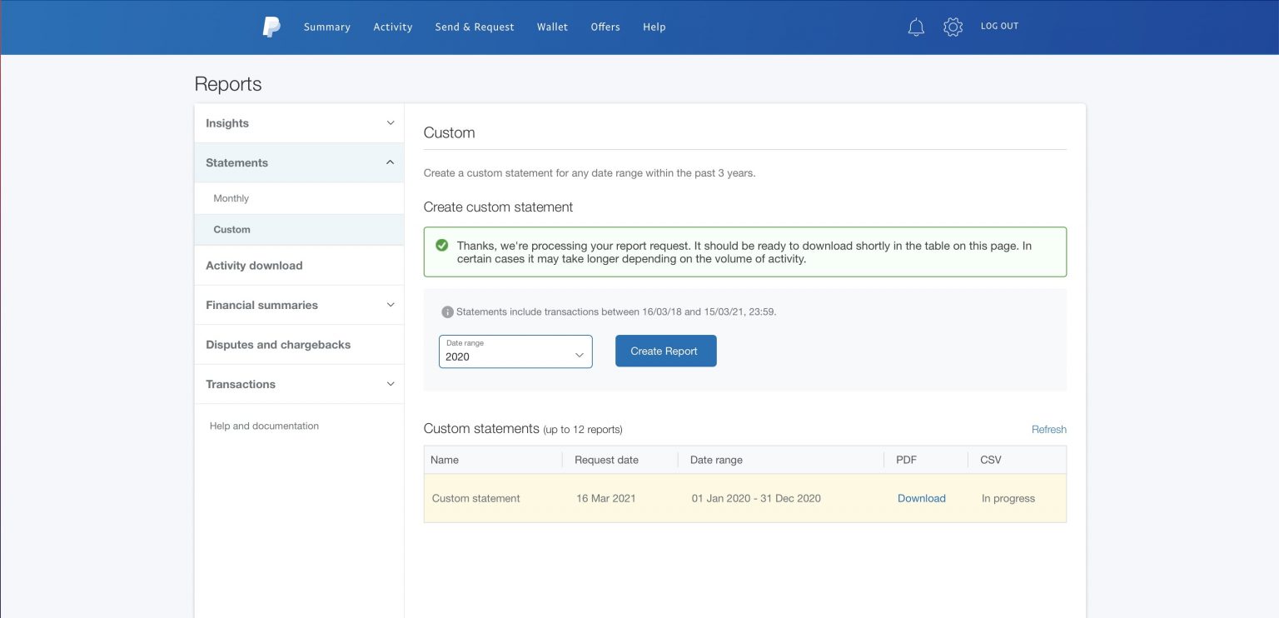The image size is (1279, 618).
Task: Open the Wallet page
Action: tap(552, 27)
